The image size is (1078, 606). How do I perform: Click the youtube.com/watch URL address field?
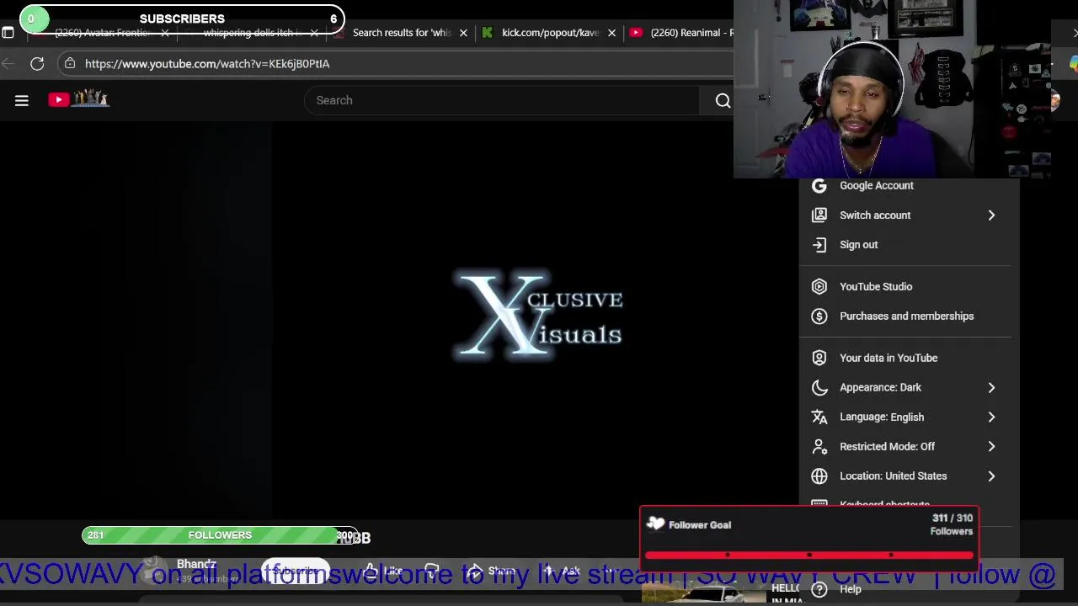click(207, 64)
